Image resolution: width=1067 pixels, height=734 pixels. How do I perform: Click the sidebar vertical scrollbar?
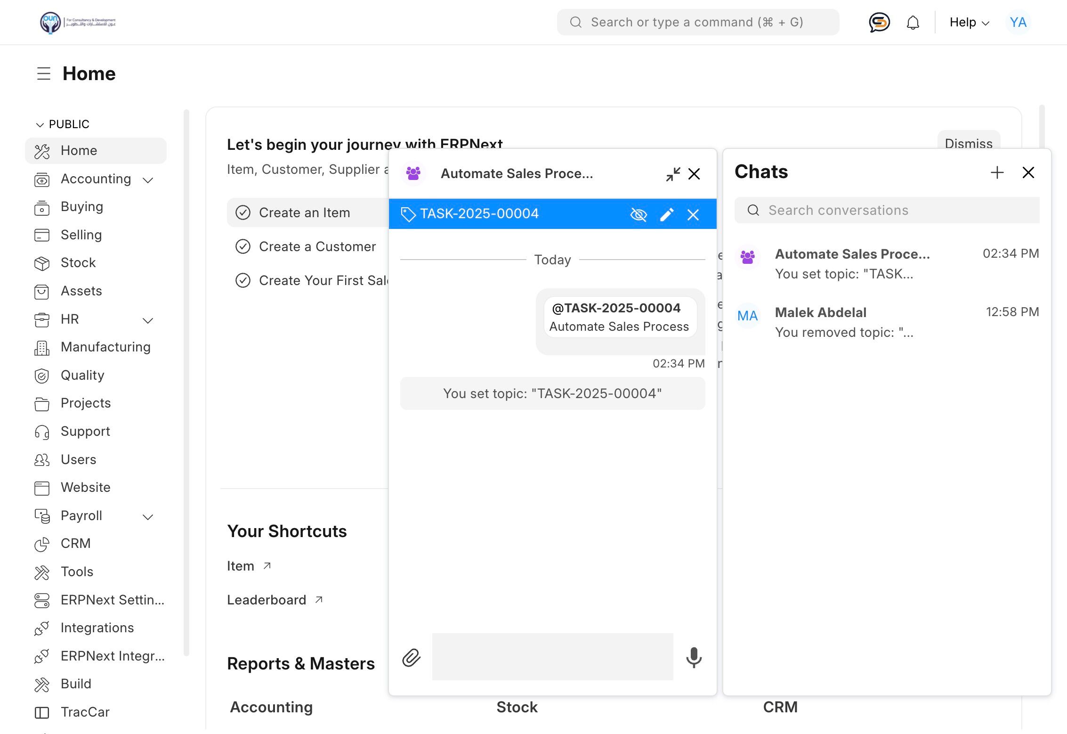186,382
